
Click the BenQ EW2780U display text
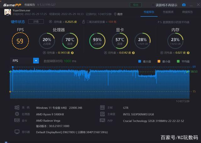[72, 132]
